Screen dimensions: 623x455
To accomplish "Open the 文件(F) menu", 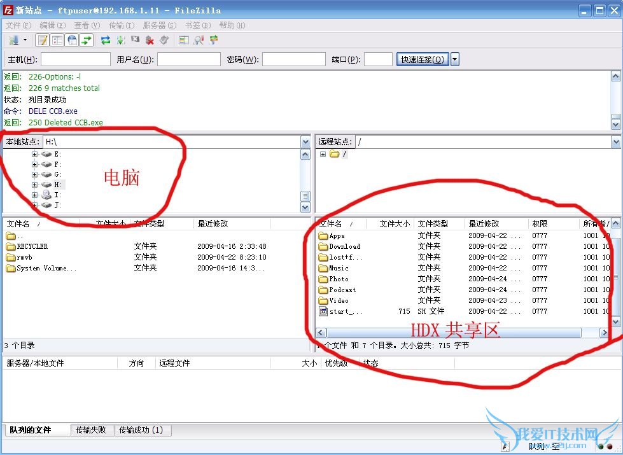I will (18, 25).
